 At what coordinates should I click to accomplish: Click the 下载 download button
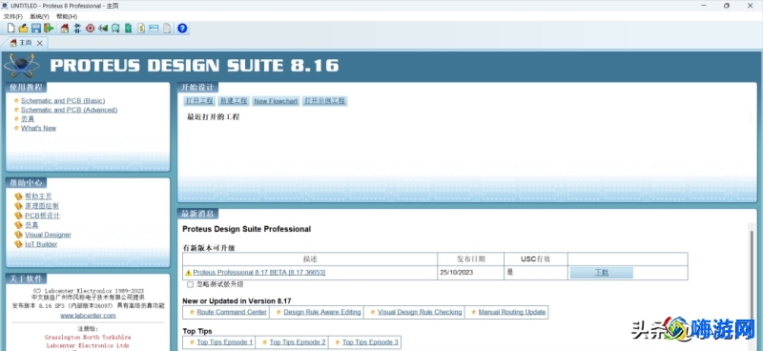[x=602, y=273]
